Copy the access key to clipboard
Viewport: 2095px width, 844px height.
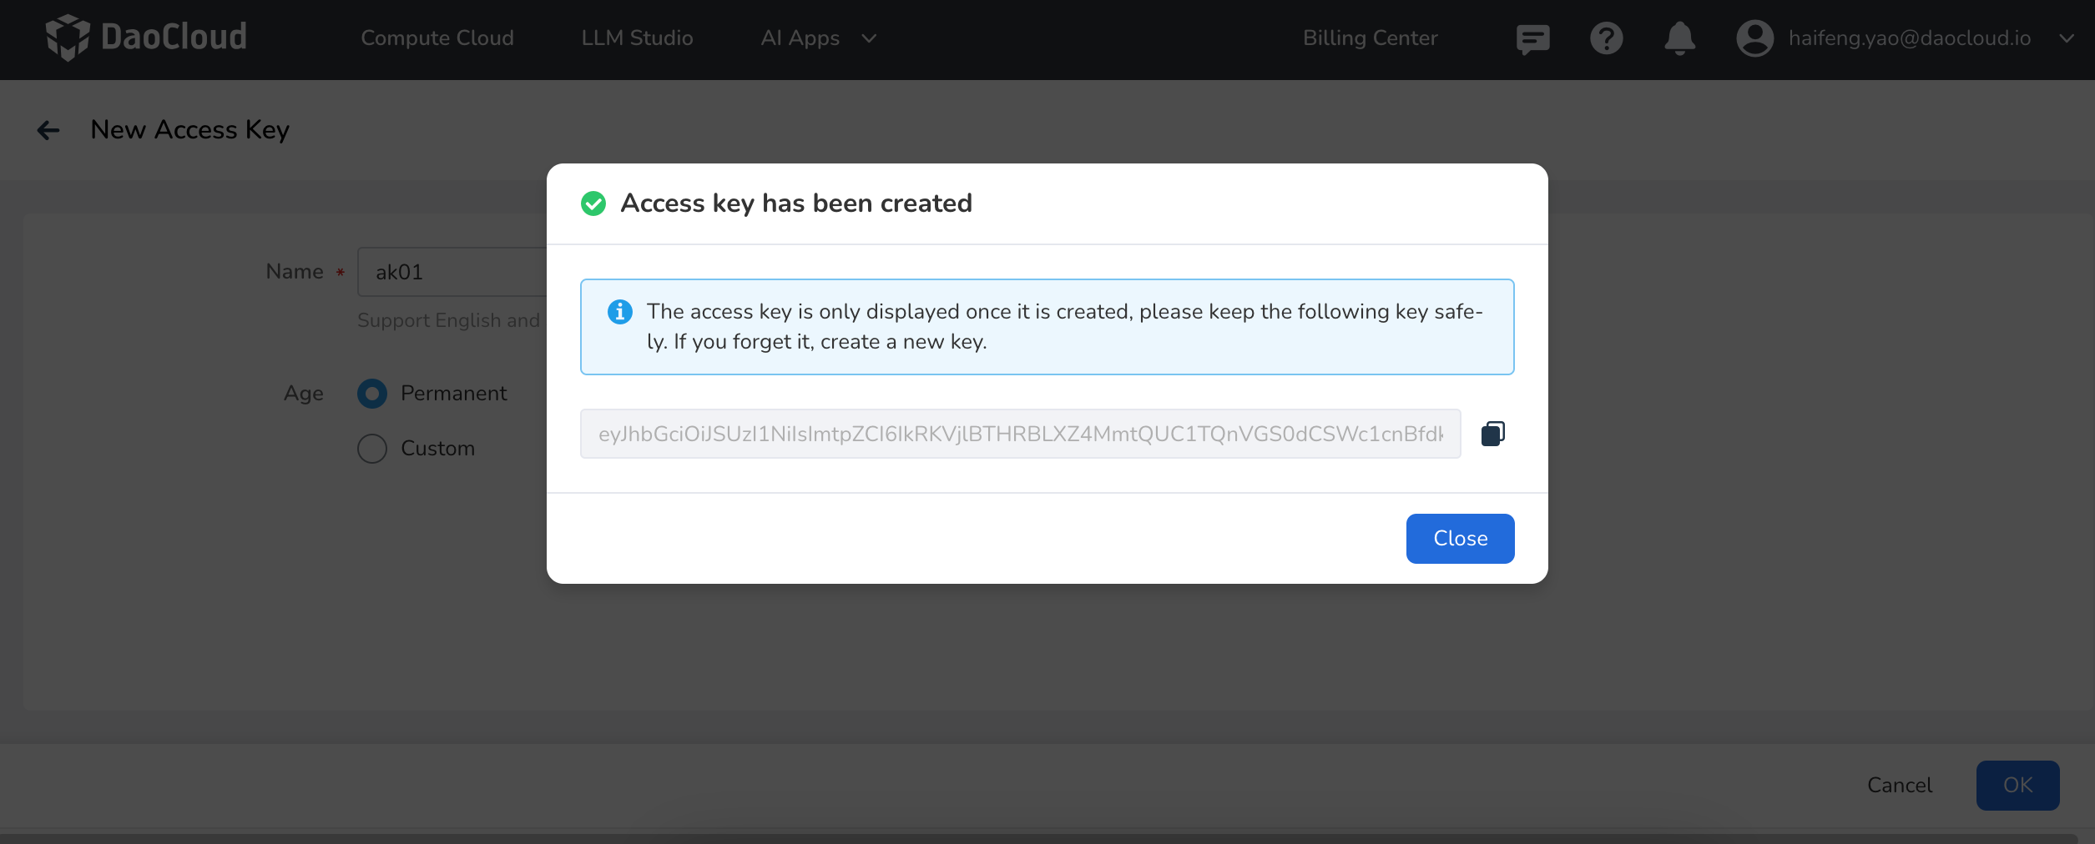click(1492, 434)
